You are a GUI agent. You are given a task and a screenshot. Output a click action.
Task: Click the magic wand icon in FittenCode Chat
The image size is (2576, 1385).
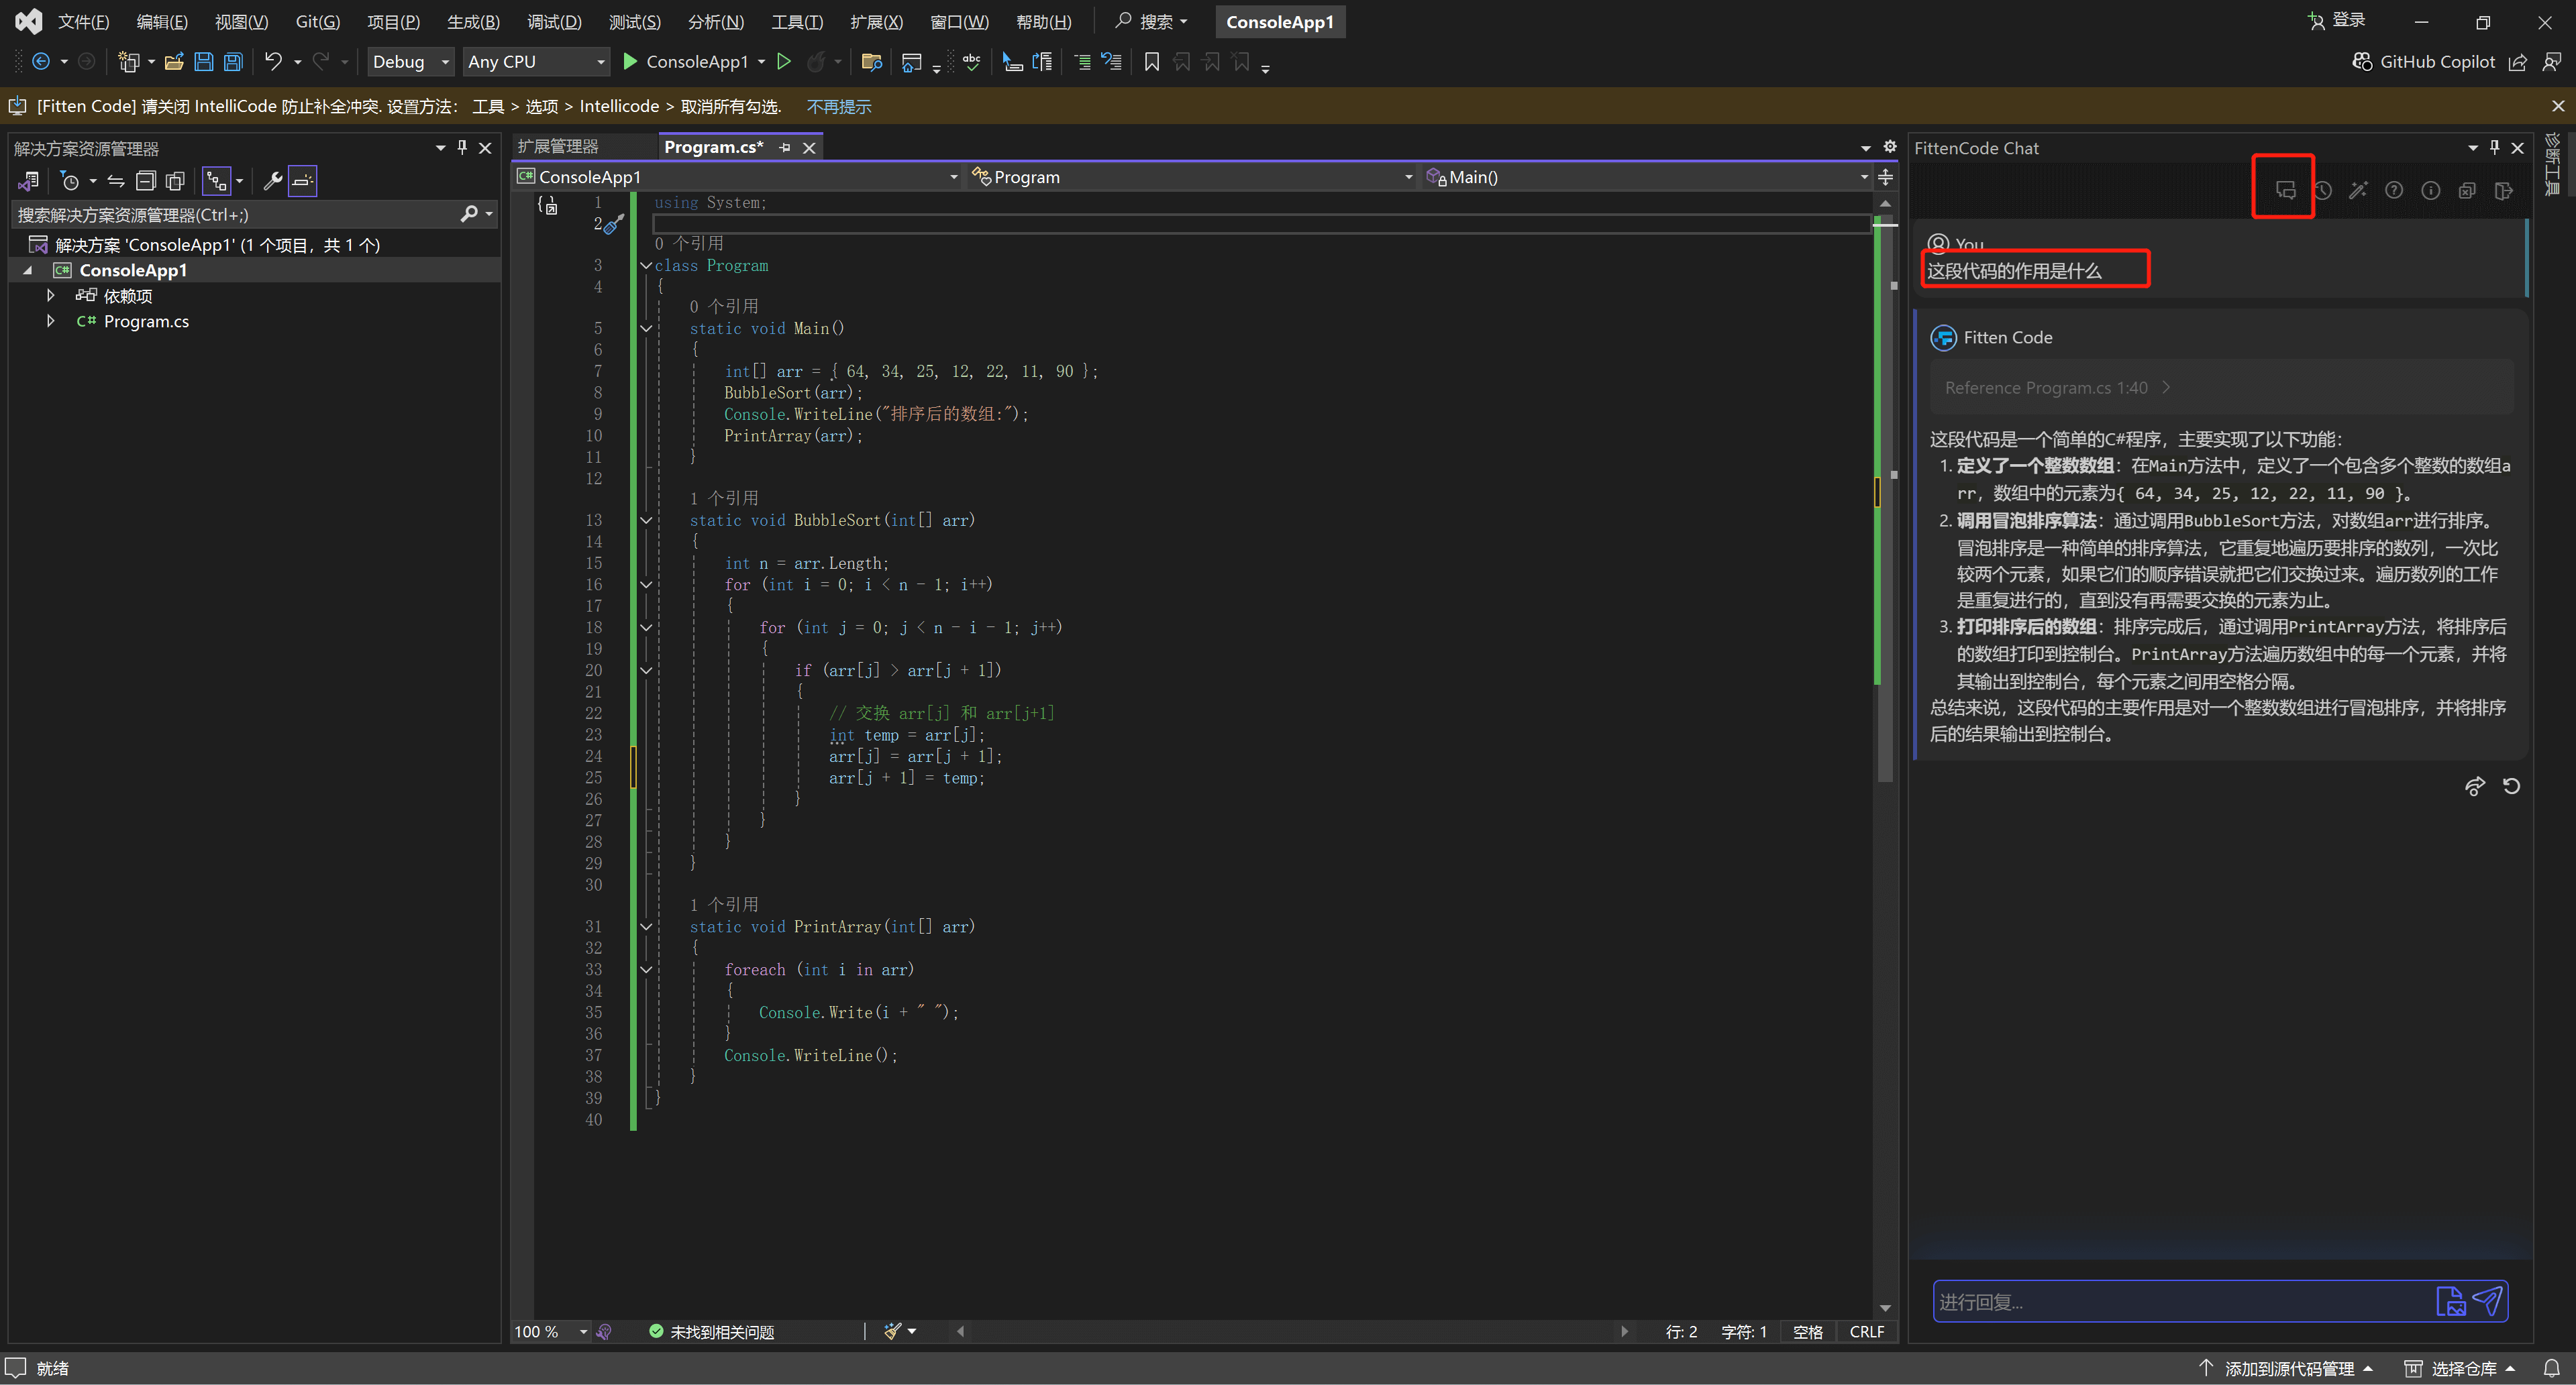(2358, 190)
